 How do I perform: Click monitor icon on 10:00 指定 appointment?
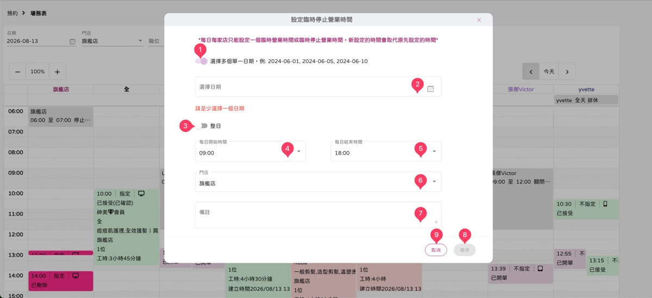pos(141,193)
